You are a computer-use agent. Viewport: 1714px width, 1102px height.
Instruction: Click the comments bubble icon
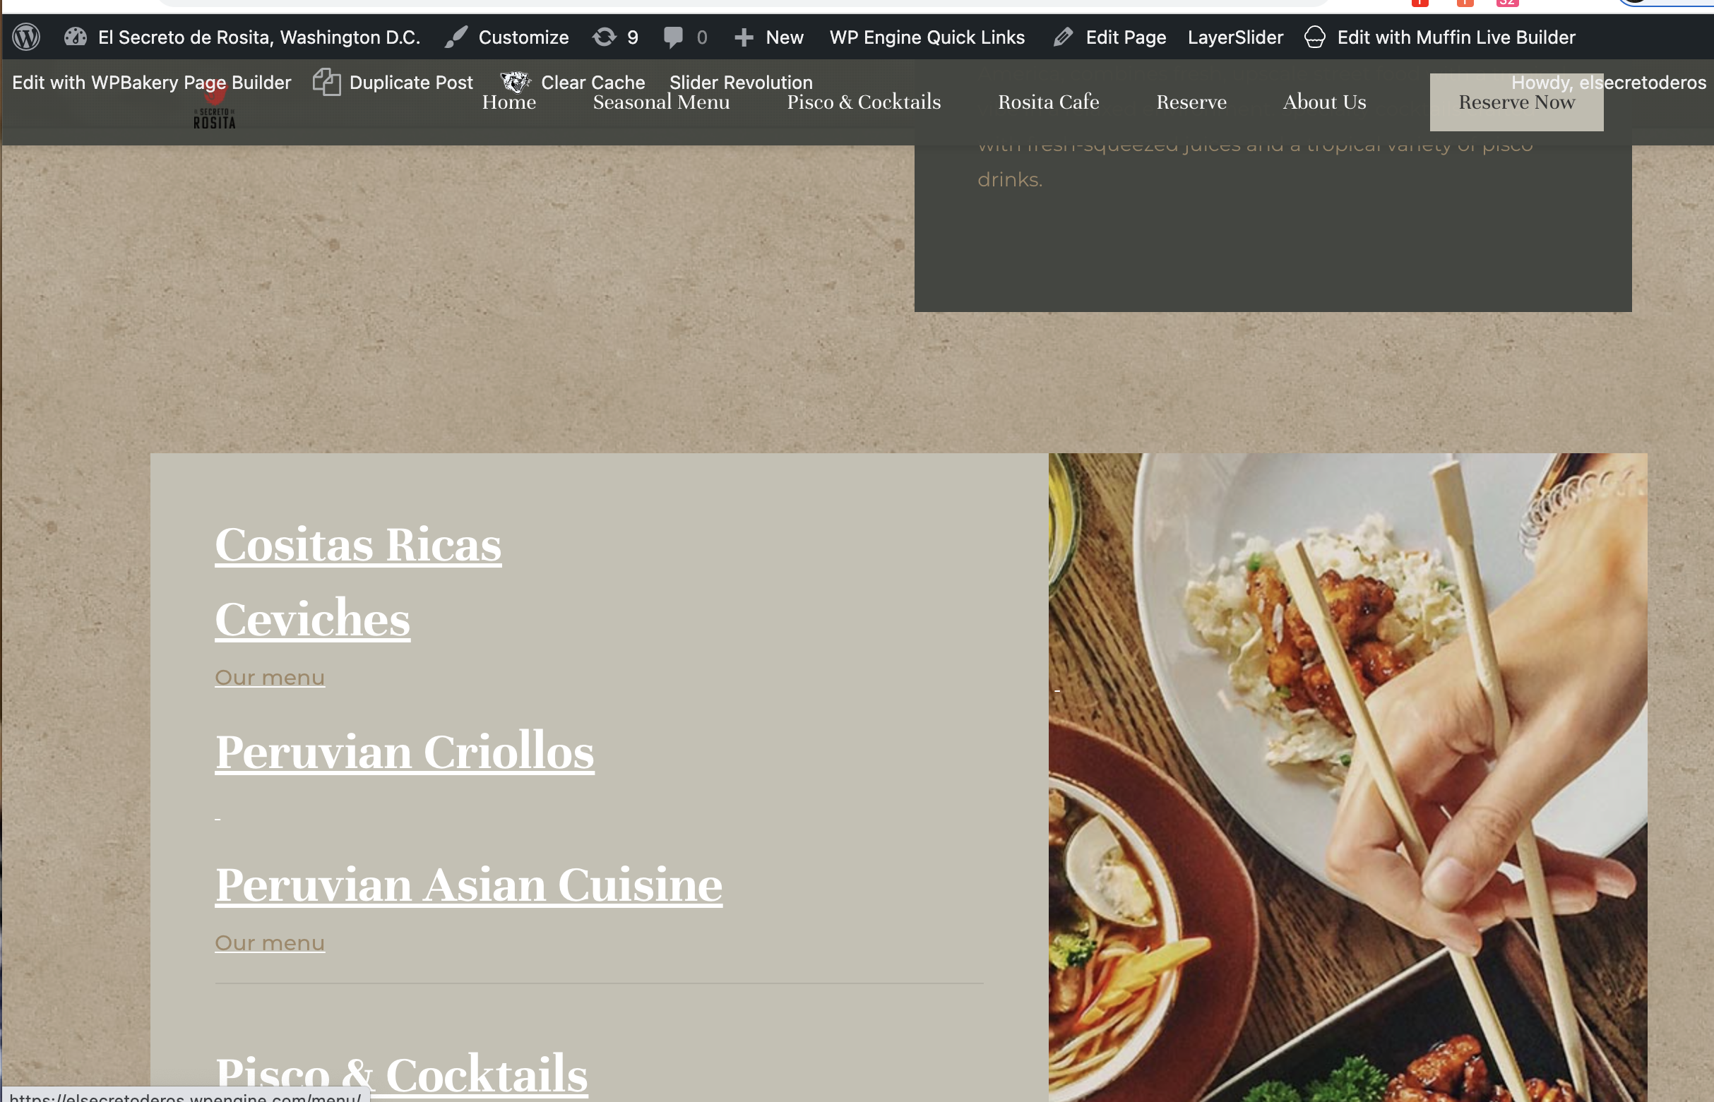(x=673, y=37)
